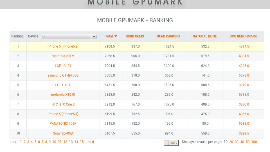Show 40 results per page
The height and width of the screenshot is (152, 270).
tap(242, 142)
